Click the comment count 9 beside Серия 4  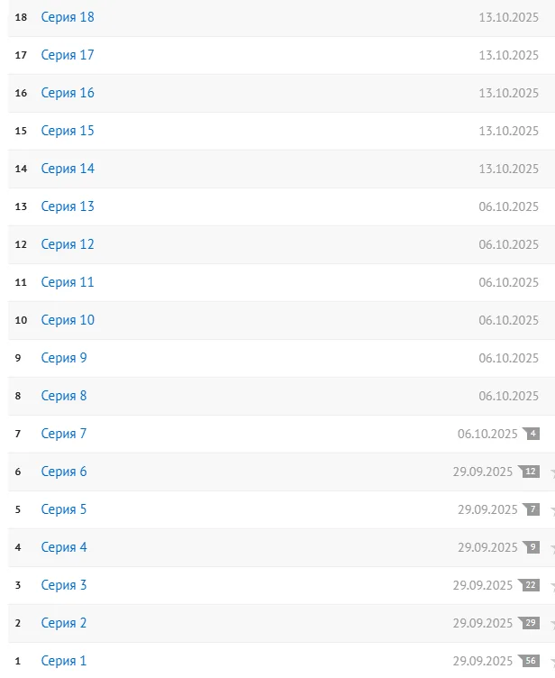(x=532, y=547)
